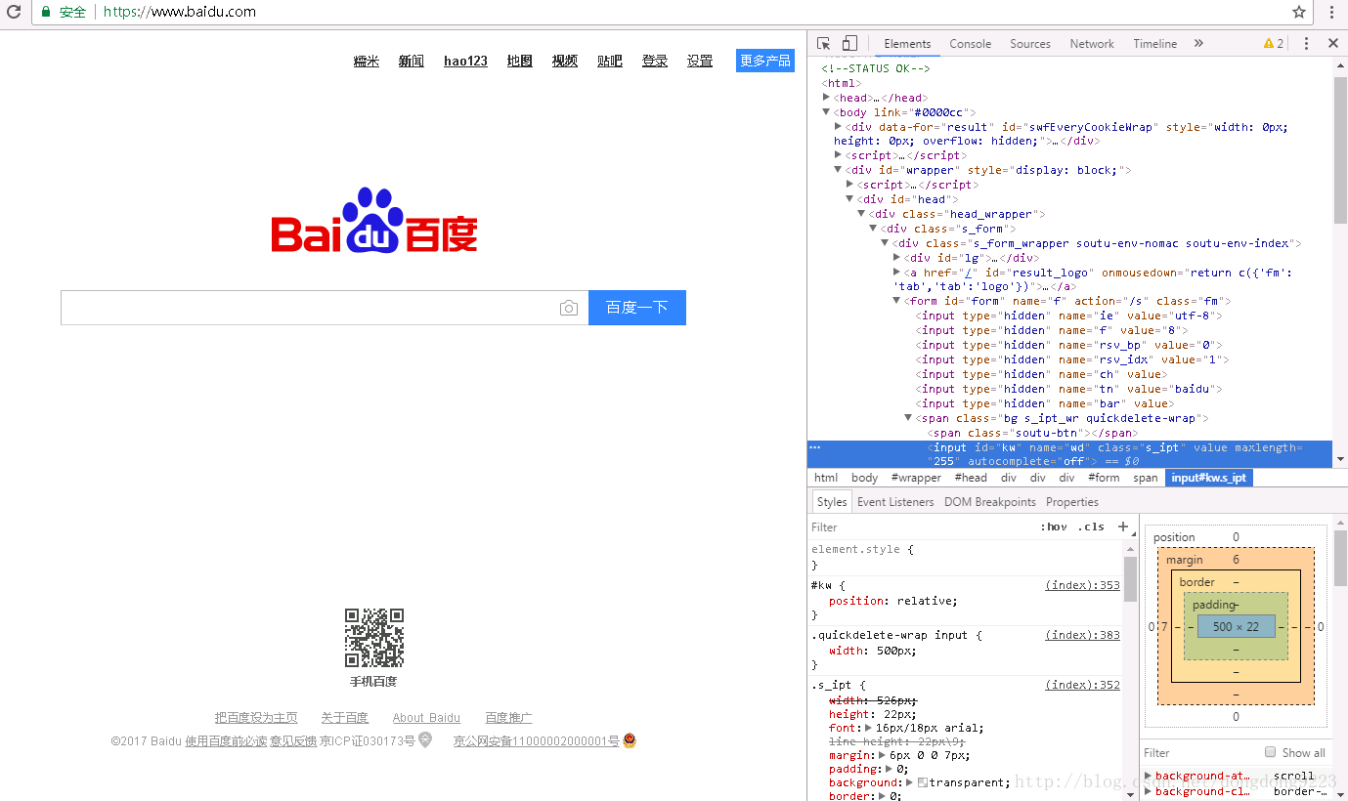
Task: Add new style rule with plus icon
Action: 1123,527
